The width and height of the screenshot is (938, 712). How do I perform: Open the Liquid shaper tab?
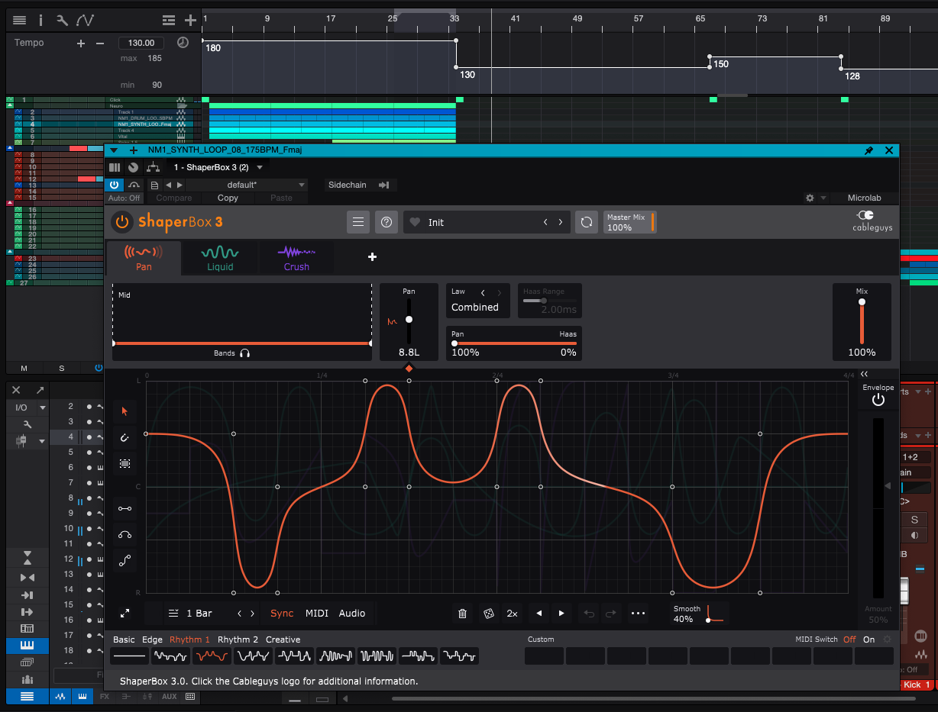pyautogui.click(x=220, y=258)
